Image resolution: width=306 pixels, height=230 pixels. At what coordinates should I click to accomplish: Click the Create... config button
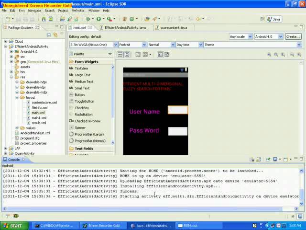tap(293, 36)
